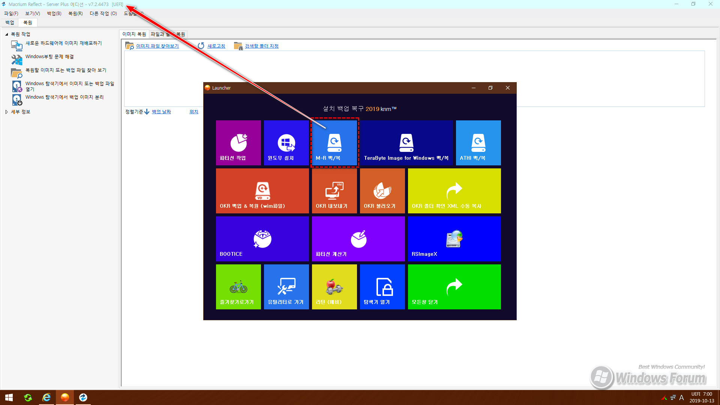Screen dimensions: 720x405
Task: Sort by 위치 link
Action: tap(194, 112)
